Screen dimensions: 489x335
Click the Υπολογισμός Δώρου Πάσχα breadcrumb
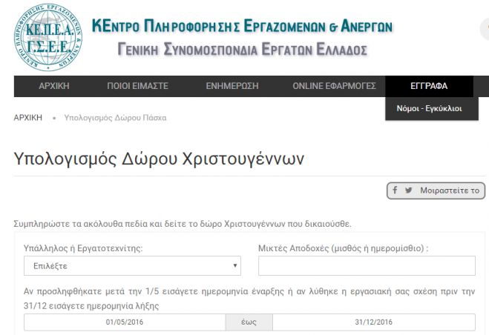pos(115,118)
